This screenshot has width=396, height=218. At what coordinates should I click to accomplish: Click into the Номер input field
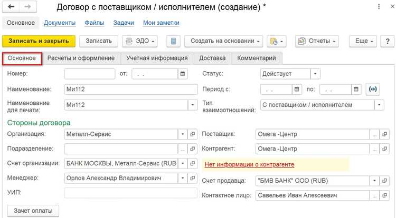90,74
